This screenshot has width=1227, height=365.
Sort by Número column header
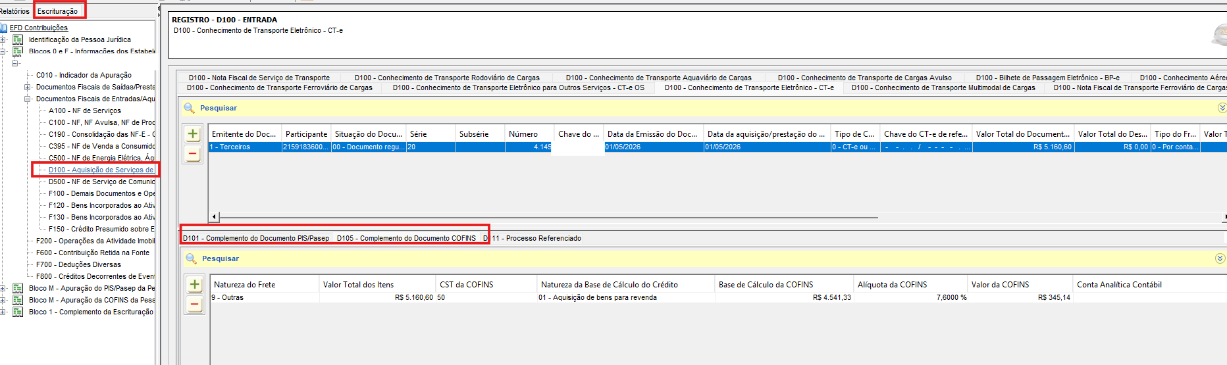point(529,134)
